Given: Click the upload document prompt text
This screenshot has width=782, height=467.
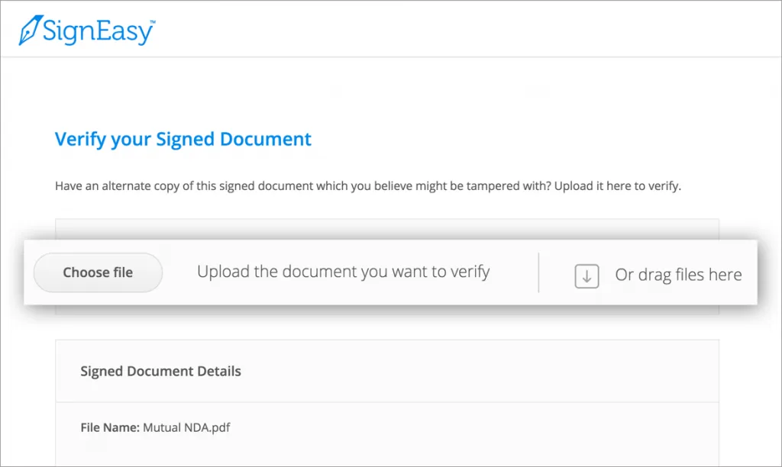Looking at the screenshot, I should pos(344,272).
